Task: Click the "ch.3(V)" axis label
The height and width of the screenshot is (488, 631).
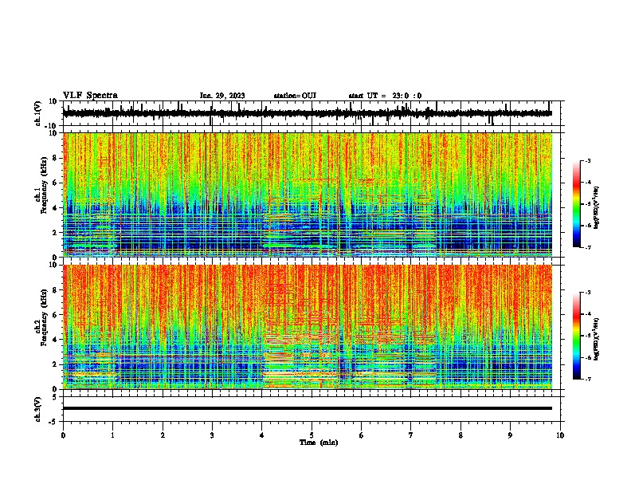Action: [38, 409]
